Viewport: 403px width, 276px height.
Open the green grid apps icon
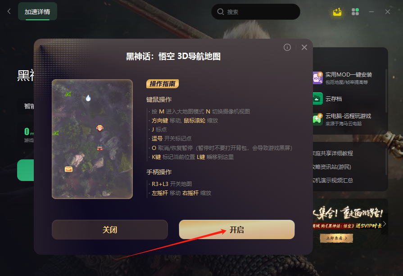(x=355, y=12)
